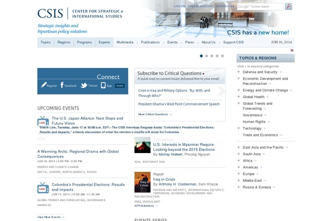Open author Murray Hiebert

tap(170, 154)
